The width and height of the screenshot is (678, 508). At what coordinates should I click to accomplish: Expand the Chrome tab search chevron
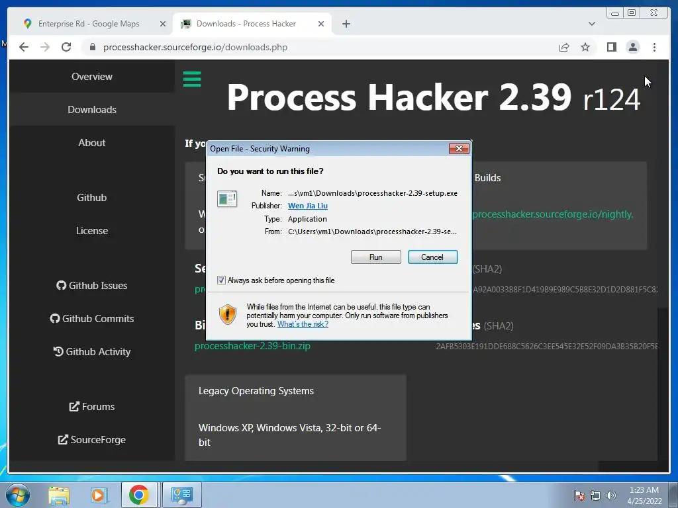(592, 24)
